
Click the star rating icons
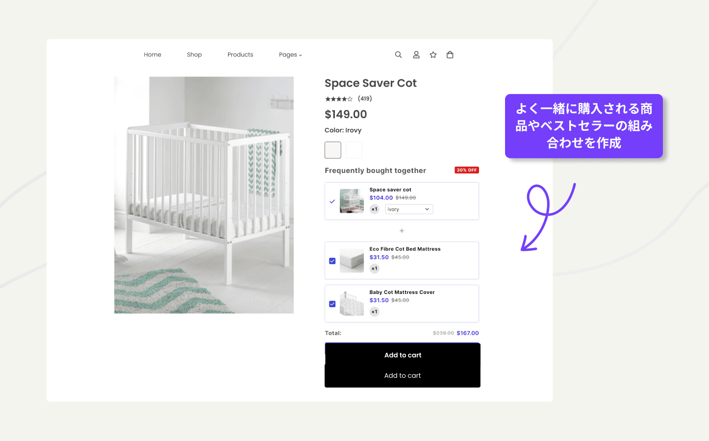click(339, 99)
